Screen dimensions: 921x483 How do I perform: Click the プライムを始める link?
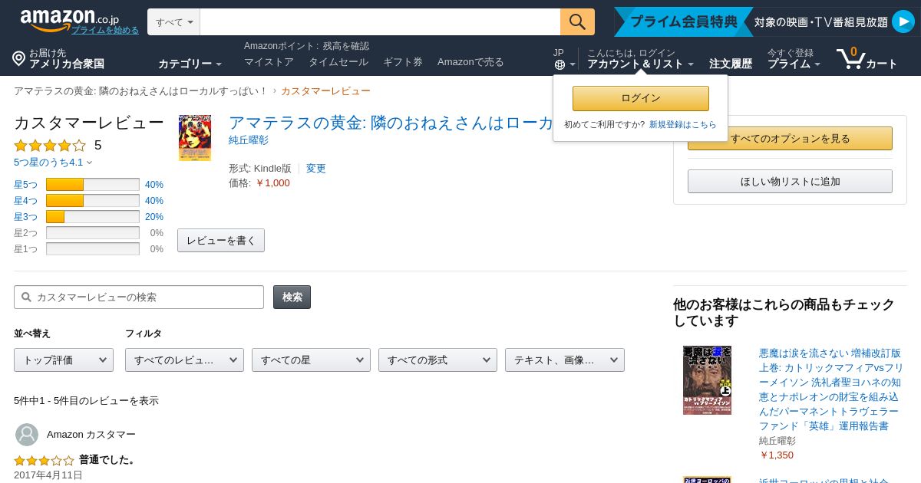point(105,30)
